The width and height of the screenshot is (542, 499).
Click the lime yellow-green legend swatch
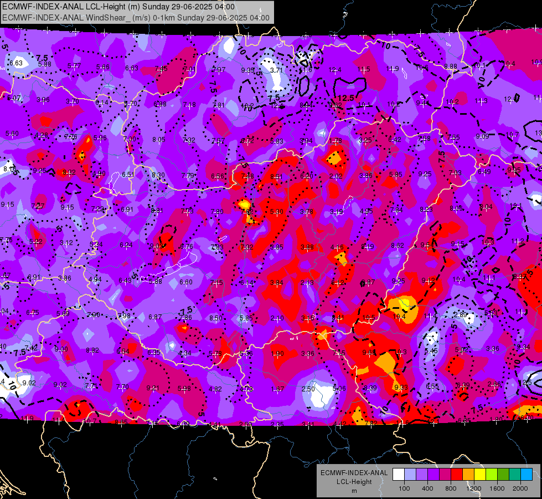491,475
